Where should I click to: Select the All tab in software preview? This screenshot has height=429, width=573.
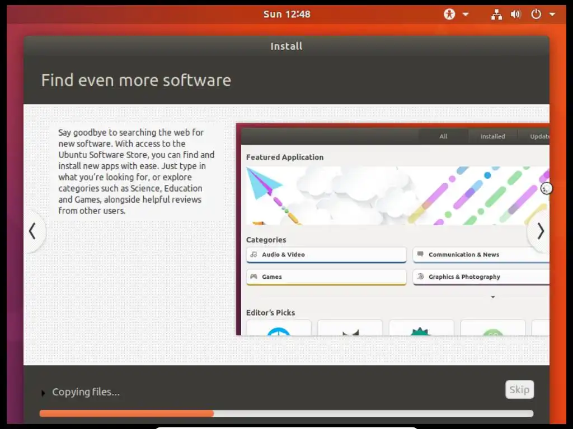tap(443, 136)
